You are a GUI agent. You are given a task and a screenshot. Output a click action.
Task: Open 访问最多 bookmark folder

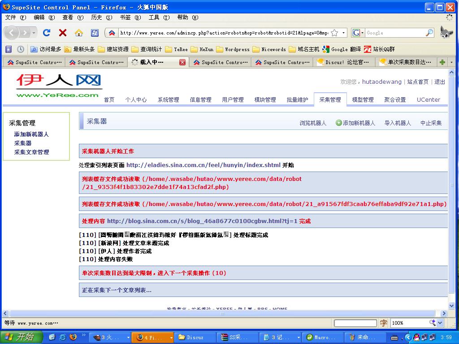[46, 49]
